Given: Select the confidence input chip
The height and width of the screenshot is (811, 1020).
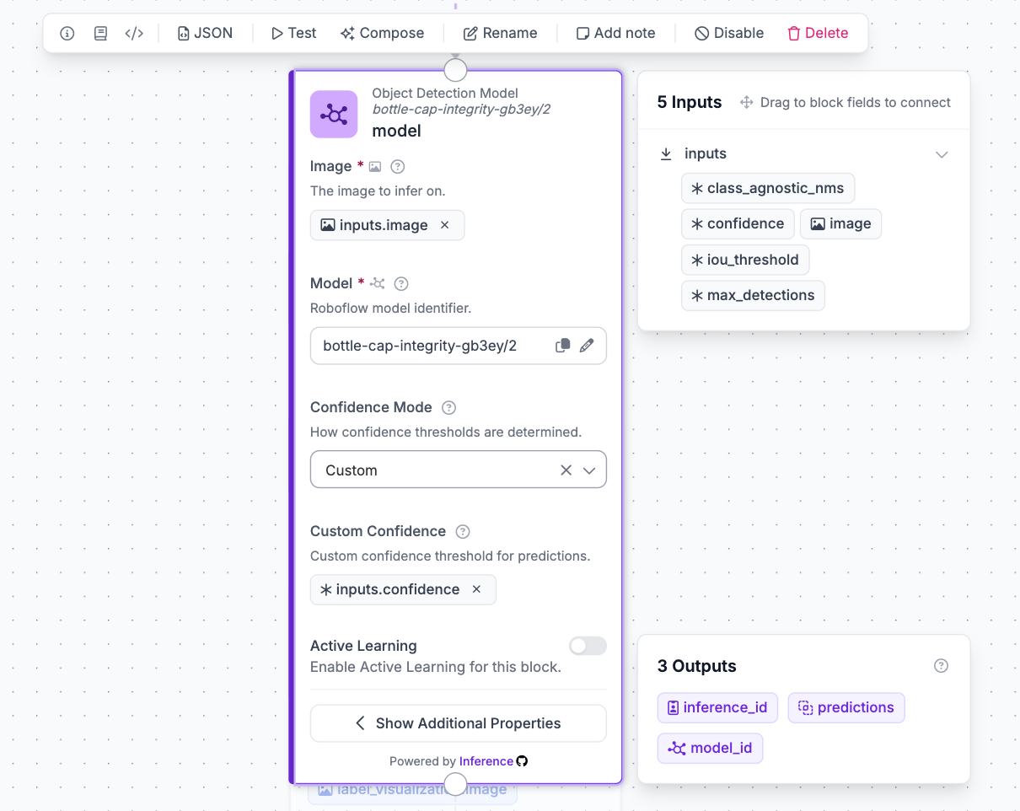Looking at the screenshot, I should (738, 224).
